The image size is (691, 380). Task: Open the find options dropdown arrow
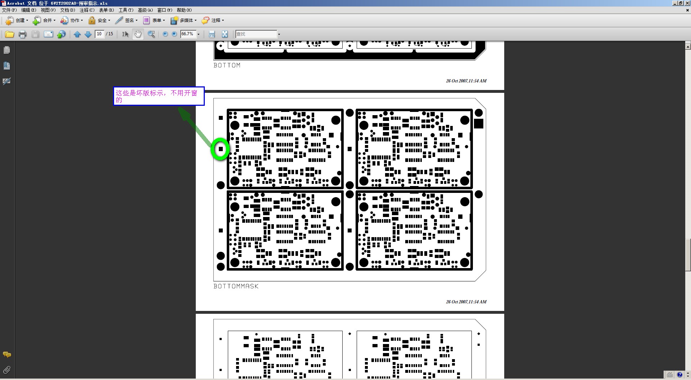[279, 34]
